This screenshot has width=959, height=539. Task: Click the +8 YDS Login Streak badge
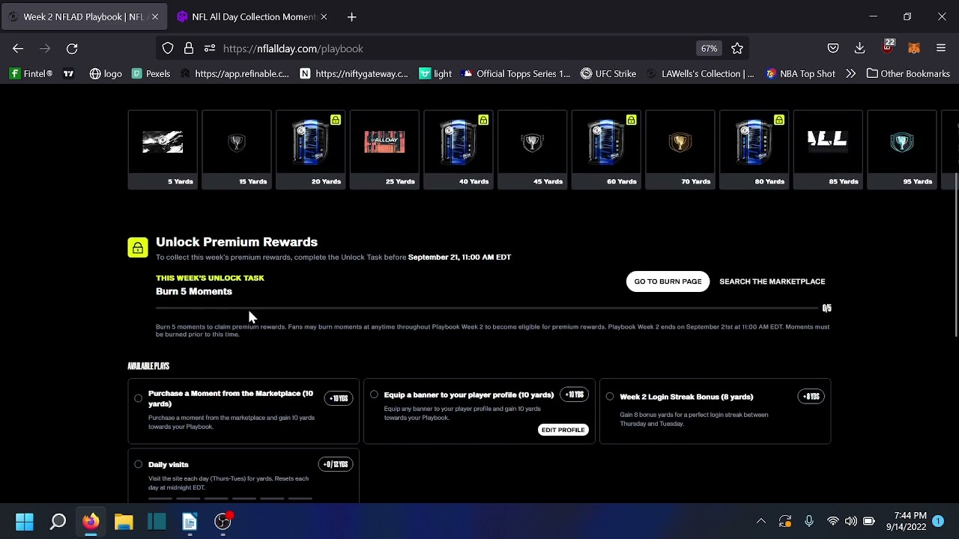[811, 397]
